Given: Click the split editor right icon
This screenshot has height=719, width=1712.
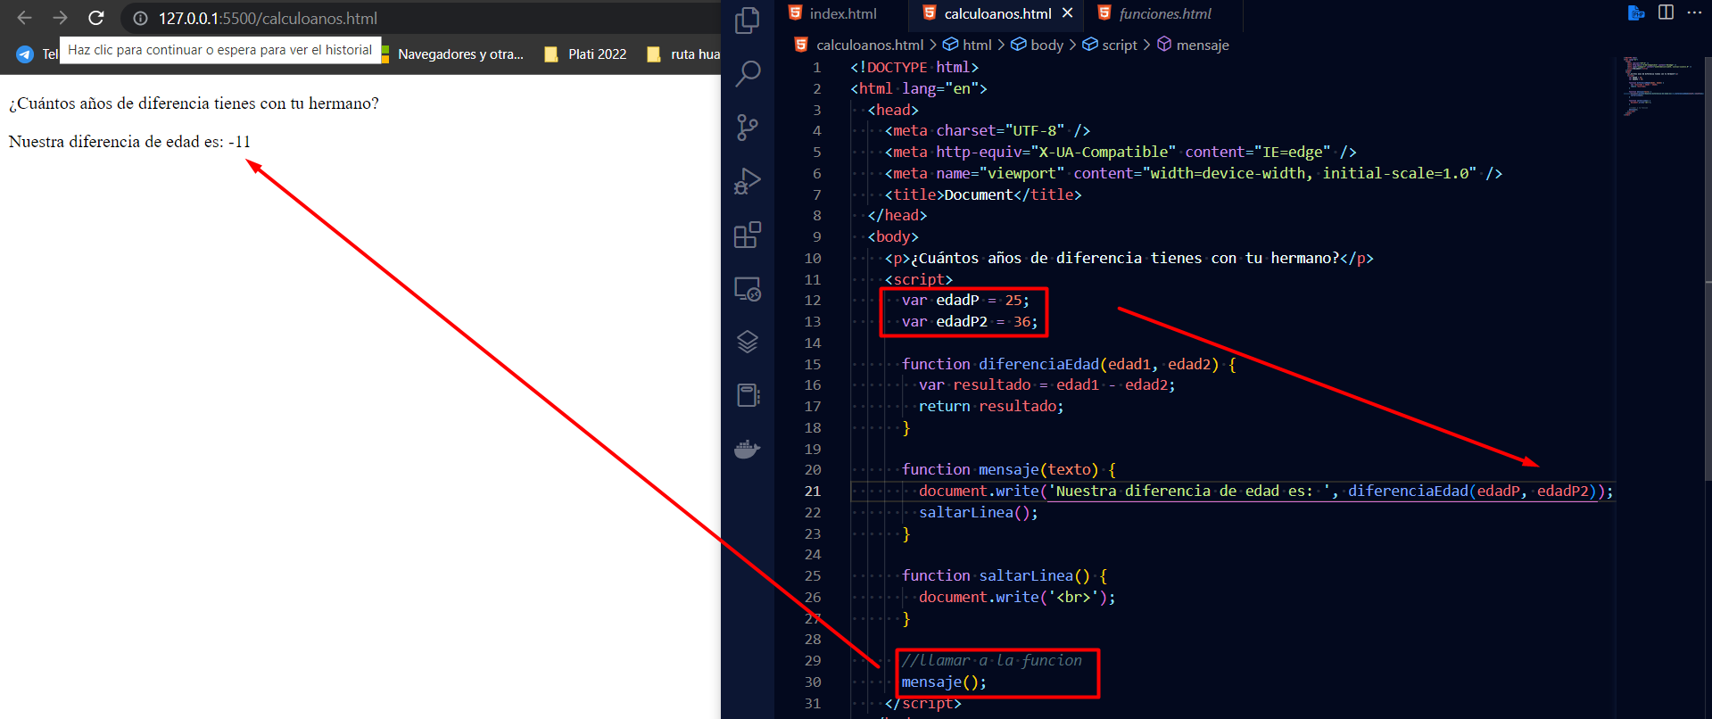Looking at the screenshot, I should tap(1666, 12).
